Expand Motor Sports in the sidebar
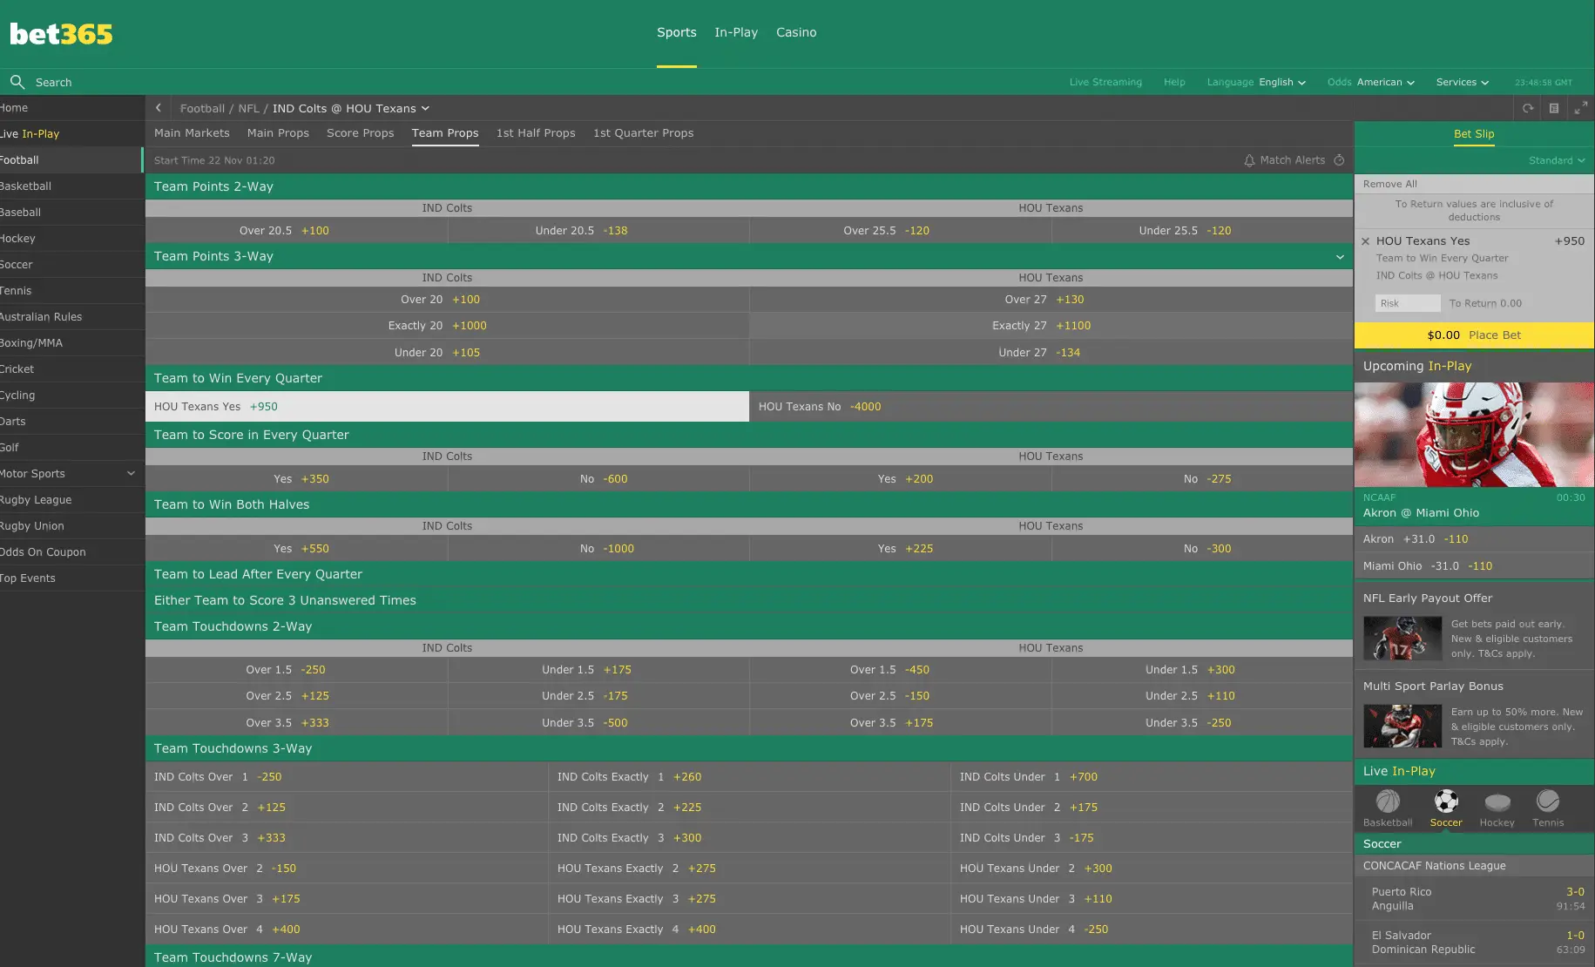 click(131, 474)
